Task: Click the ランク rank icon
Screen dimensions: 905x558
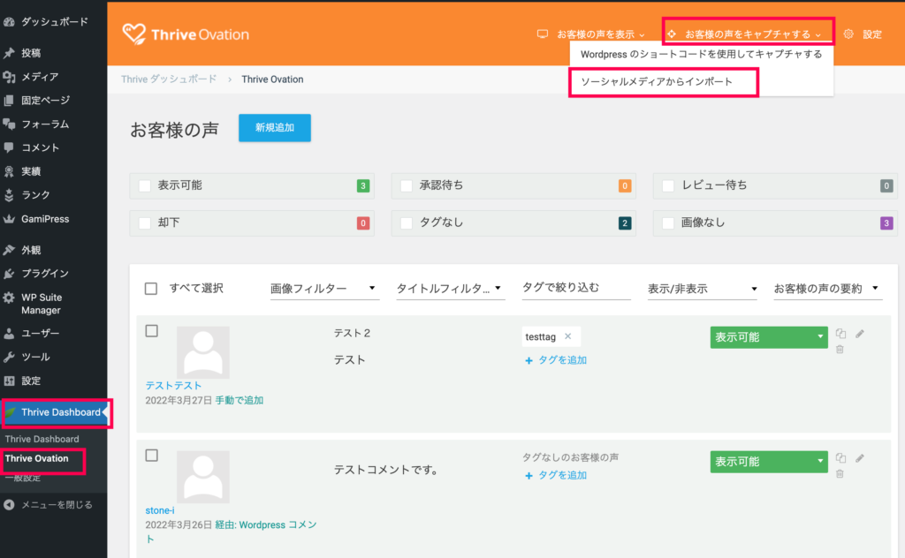Action: pos(9,195)
